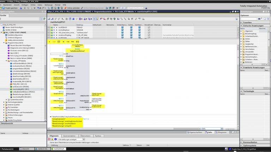271x152 pixels.
Task: Click the rightmost icon in block editor toolbar
Action: pos(236,19)
